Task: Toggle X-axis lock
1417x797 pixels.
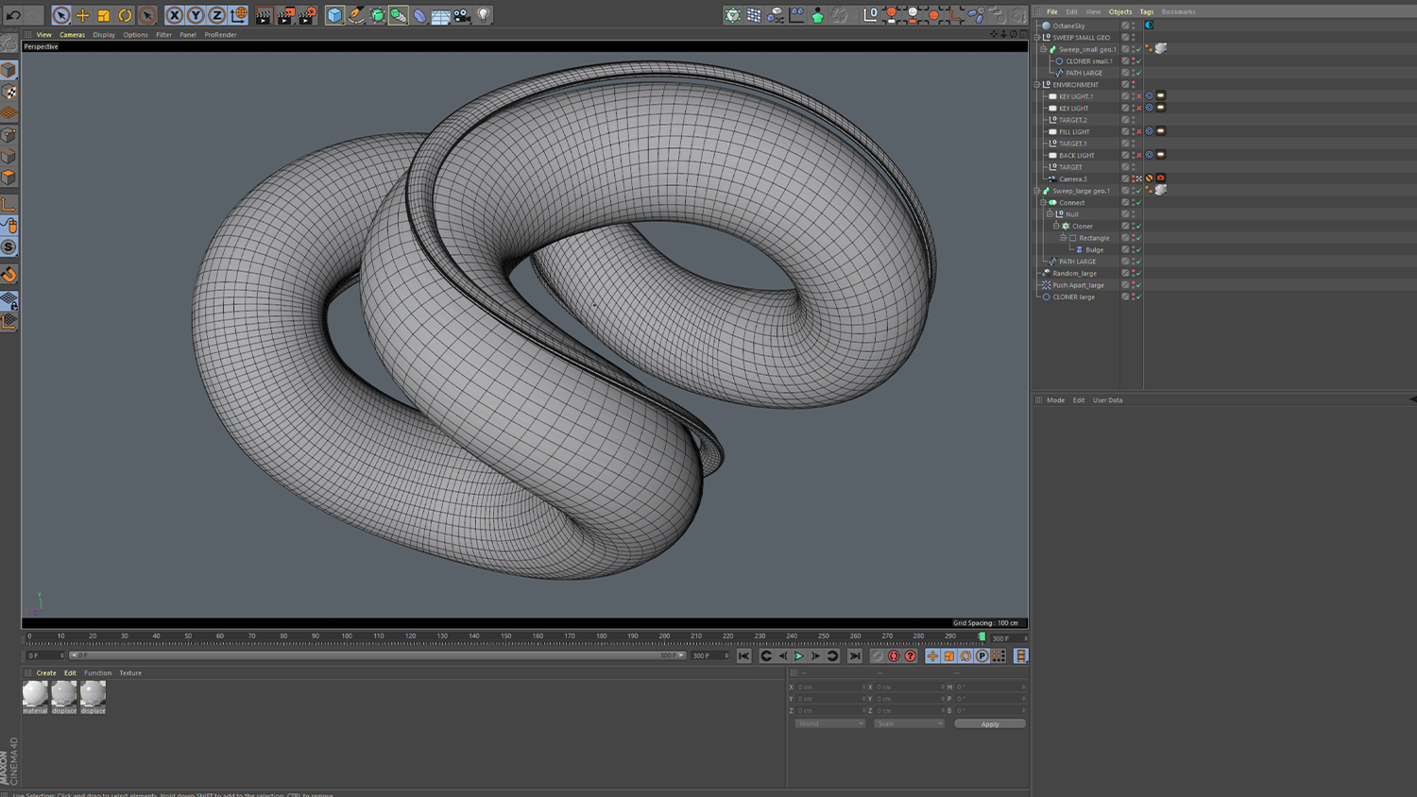Action: pyautogui.click(x=174, y=15)
